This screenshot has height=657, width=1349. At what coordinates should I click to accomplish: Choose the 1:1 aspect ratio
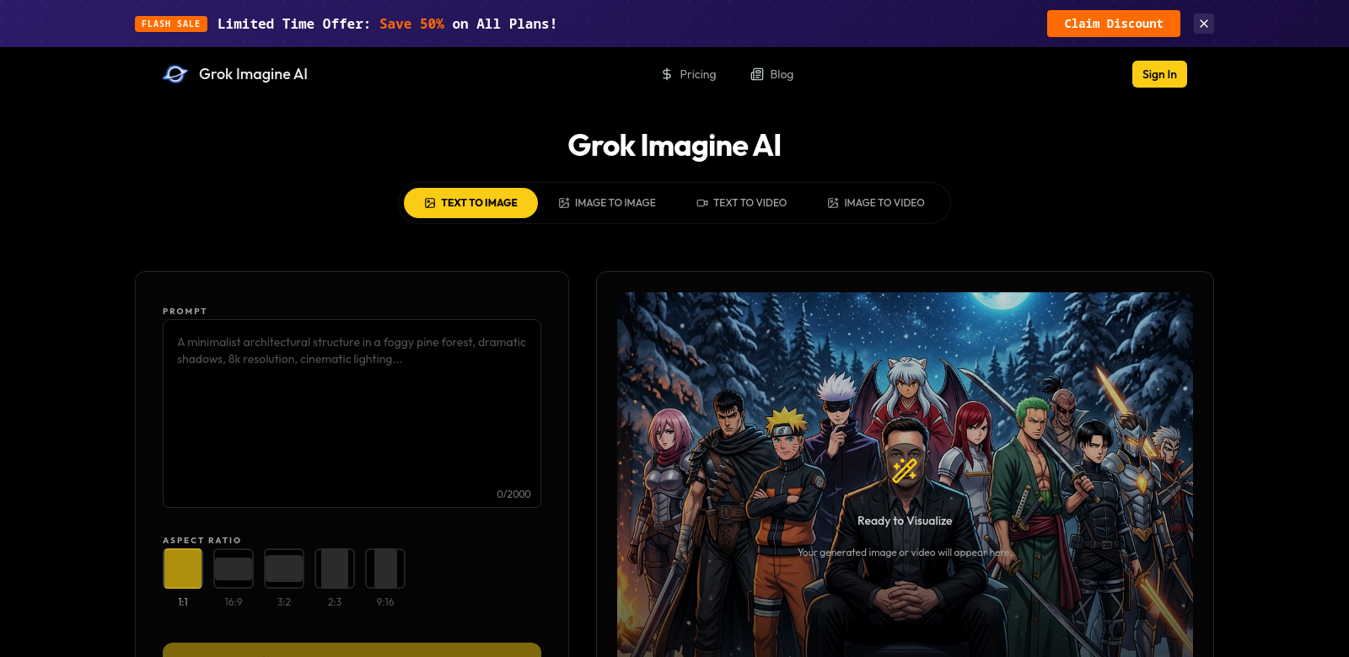(x=183, y=569)
